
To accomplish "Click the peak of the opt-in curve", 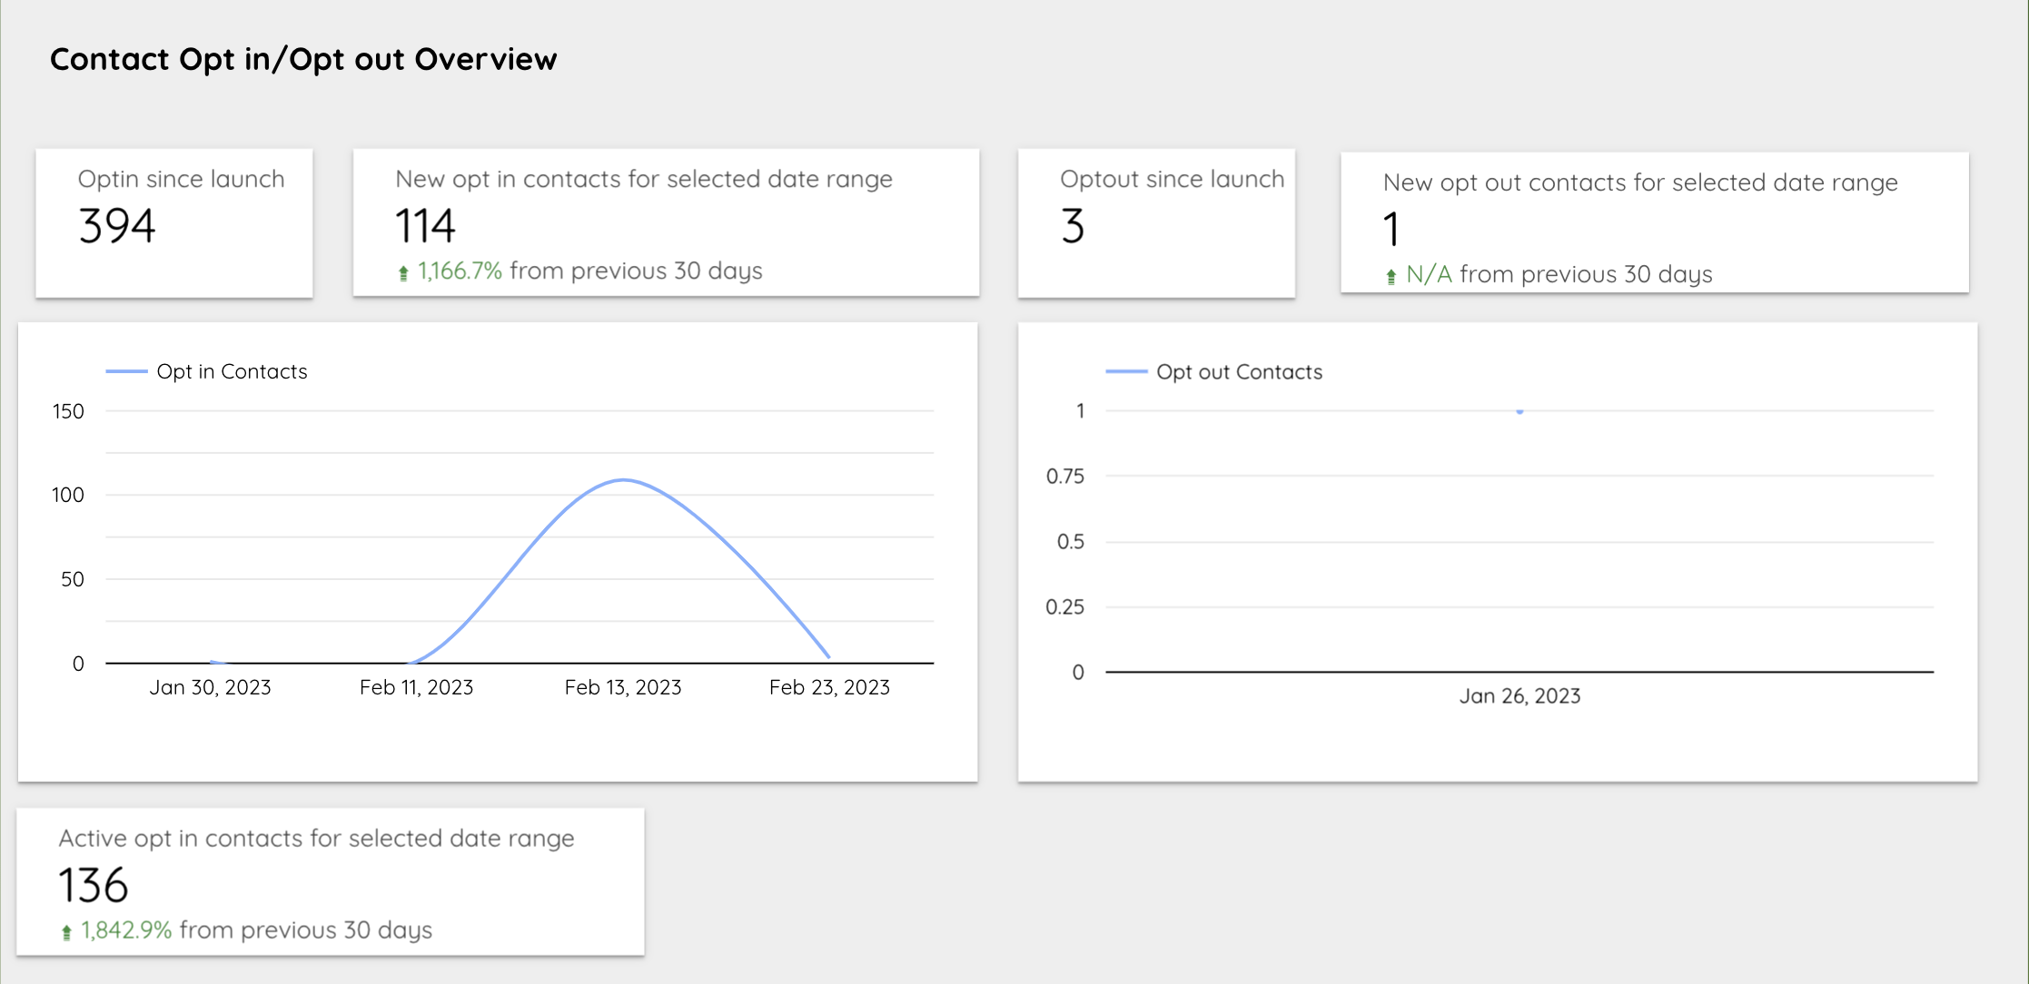I will tap(623, 480).
